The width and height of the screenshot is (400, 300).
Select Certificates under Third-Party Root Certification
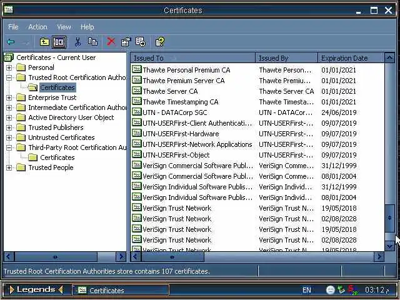click(x=57, y=157)
